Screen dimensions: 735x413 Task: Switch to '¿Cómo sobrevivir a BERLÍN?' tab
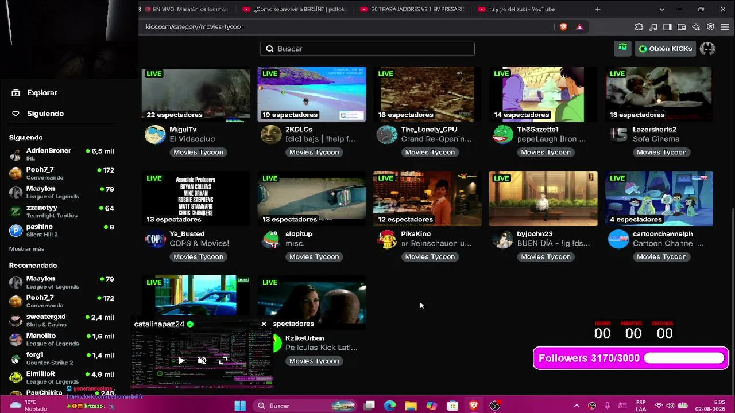[x=296, y=9]
